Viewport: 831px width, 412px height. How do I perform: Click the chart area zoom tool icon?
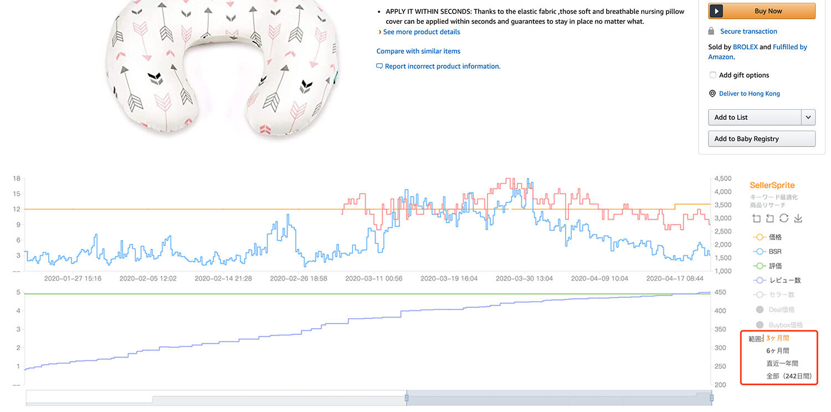[x=756, y=218]
